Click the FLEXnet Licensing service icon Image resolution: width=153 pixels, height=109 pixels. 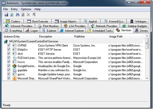click(x=14, y=58)
